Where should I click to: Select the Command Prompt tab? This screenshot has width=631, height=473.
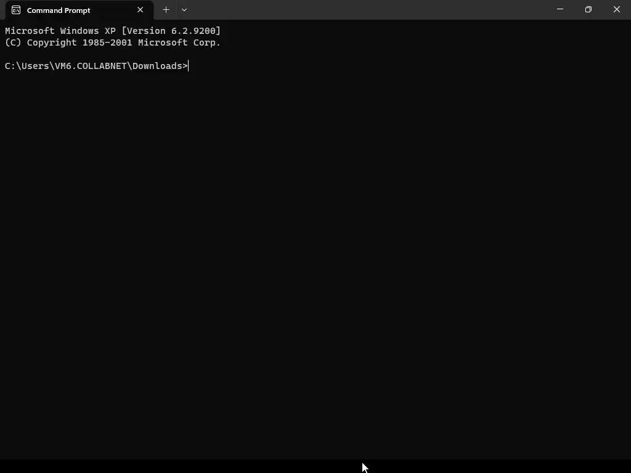coord(79,10)
